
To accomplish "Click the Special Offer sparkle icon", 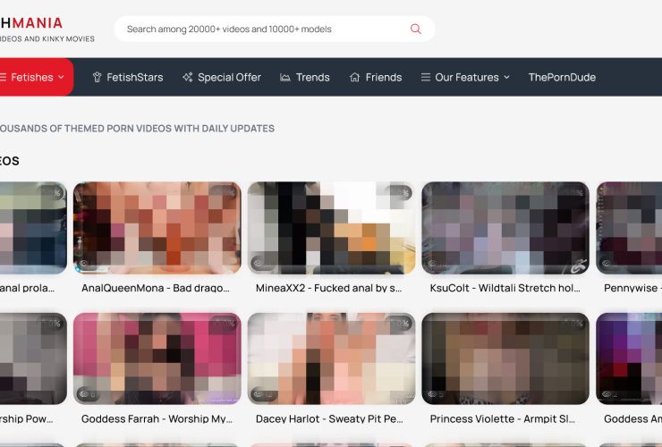I will point(188,78).
